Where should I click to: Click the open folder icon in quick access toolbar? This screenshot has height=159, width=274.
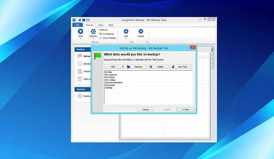pos(84,20)
